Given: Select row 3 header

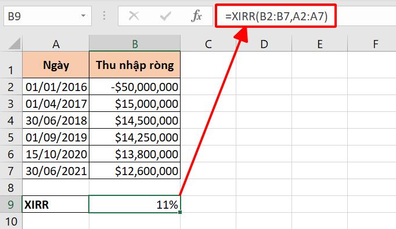Looking at the screenshot, I should click(11, 103).
